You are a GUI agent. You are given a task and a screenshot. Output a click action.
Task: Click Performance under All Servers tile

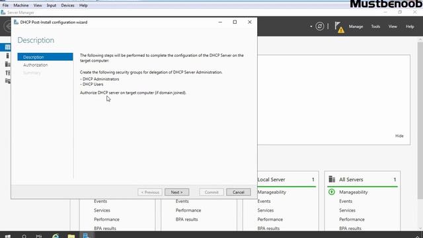(x=352, y=219)
